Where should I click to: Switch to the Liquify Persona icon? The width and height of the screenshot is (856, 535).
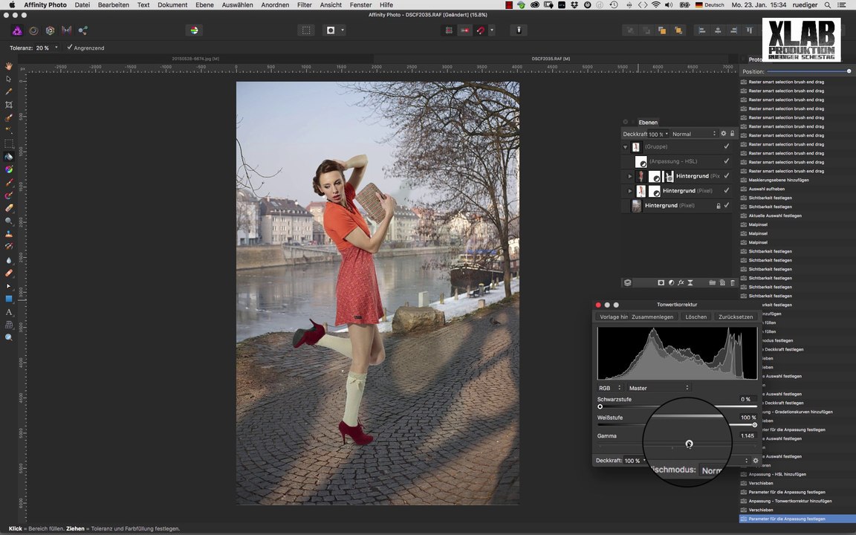click(x=33, y=30)
